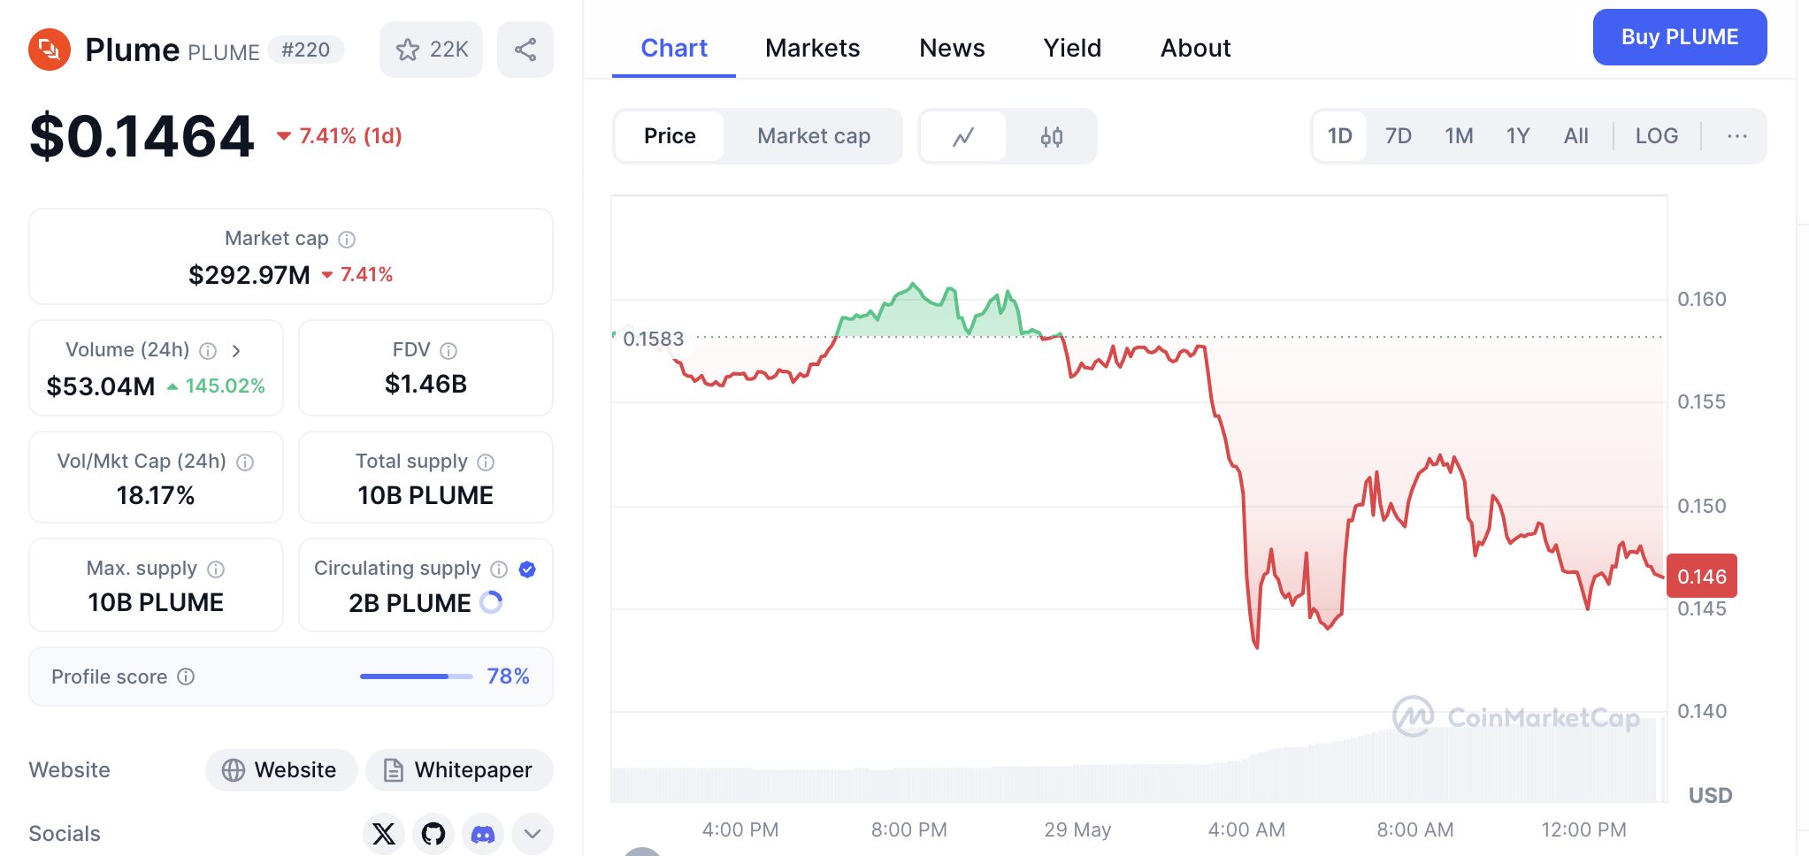Toggle chart to Market cap view
This screenshot has height=856, width=1809.
[x=814, y=136]
